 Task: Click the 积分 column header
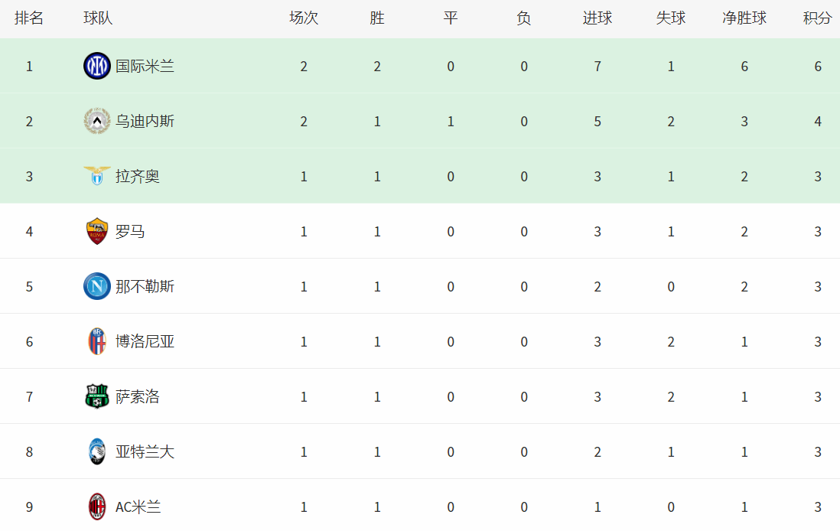click(x=817, y=18)
